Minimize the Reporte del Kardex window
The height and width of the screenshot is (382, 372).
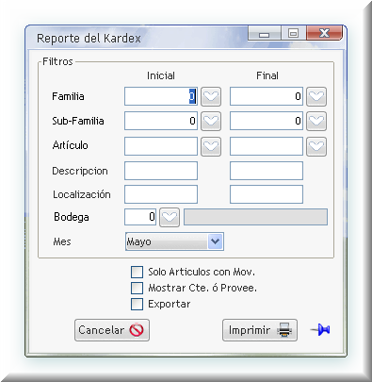265,33
